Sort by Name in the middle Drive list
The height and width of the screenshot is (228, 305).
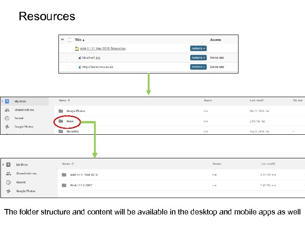(64, 100)
